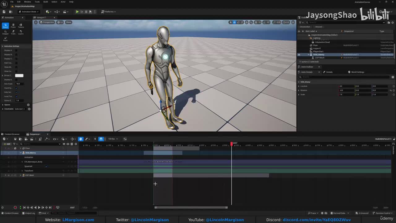Viewport: 396px width, 223px height.
Task: Click the Add track button
Action: 7,144
